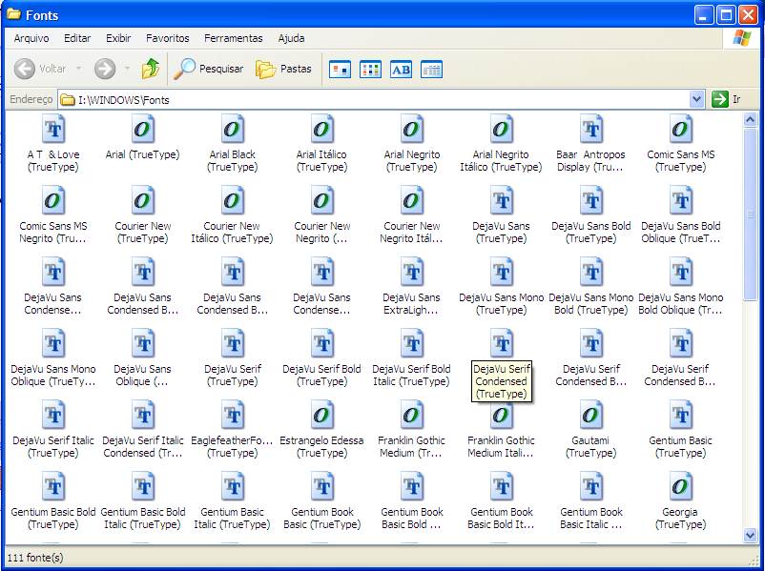Click the Arial Negrito (TrueType) label
The height and width of the screenshot is (571, 765).
click(412, 160)
